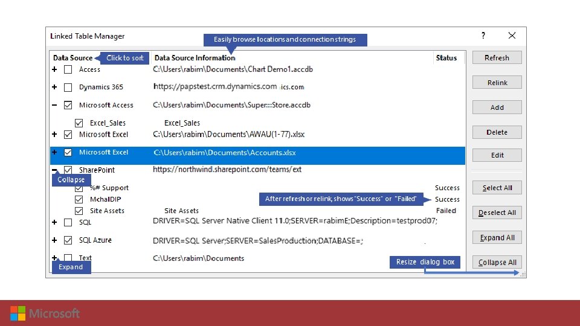The height and width of the screenshot is (326, 580).
Task: Uncheck the SharePoint checkbox
Action: coord(68,170)
